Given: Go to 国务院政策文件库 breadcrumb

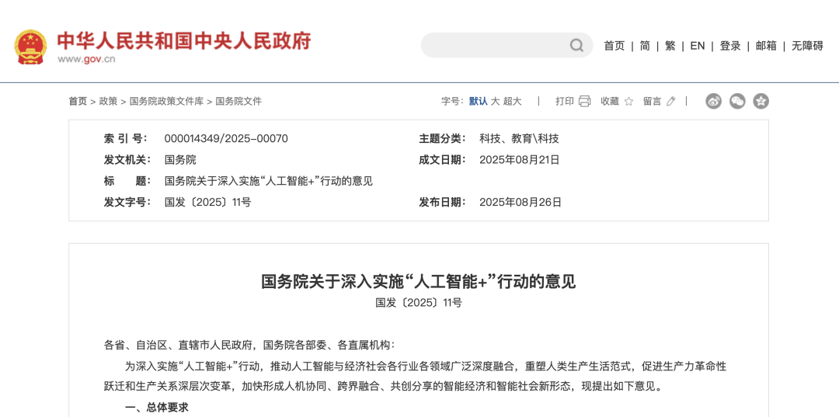Looking at the screenshot, I should tap(166, 101).
